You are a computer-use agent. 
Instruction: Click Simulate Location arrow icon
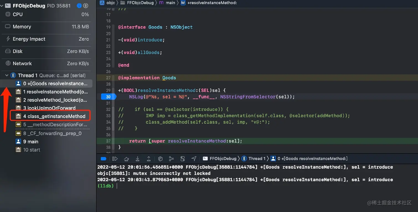click(x=194, y=159)
